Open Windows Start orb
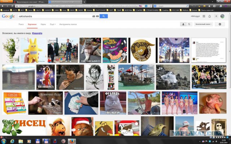This screenshot has width=231, height=144. click(3, 141)
